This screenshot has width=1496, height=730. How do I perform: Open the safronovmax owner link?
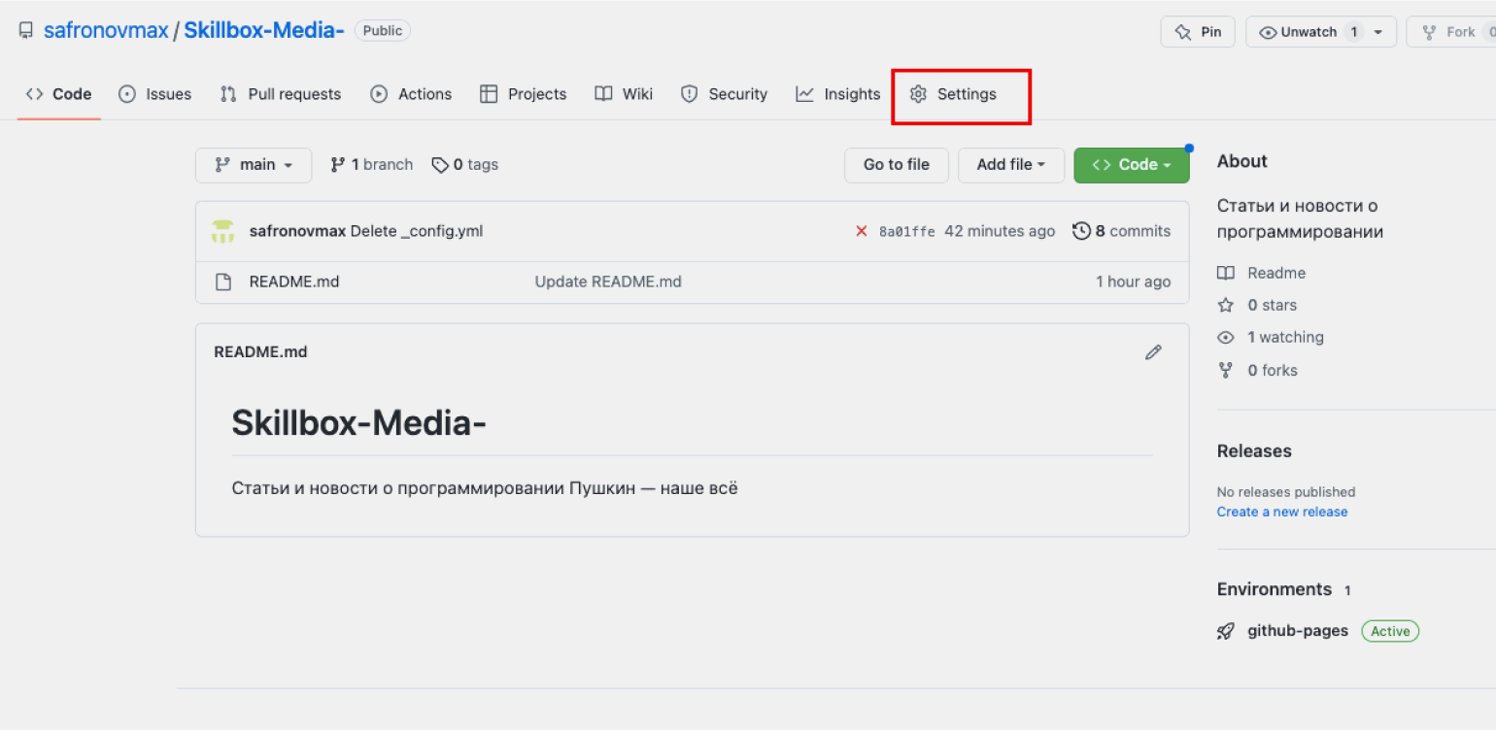click(106, 31)
